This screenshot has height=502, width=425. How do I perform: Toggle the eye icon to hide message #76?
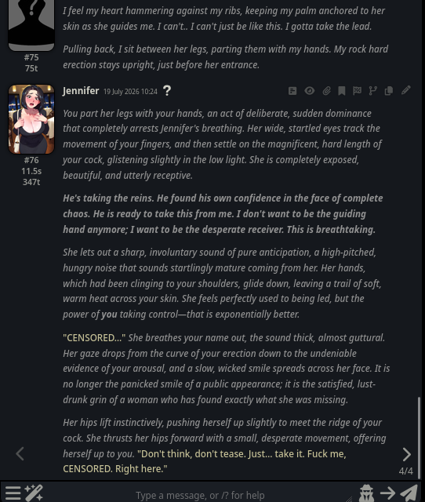pyautogui.click(x=310, y=91)
